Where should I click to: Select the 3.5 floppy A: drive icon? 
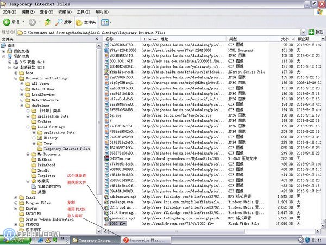(x=16, y=62)
